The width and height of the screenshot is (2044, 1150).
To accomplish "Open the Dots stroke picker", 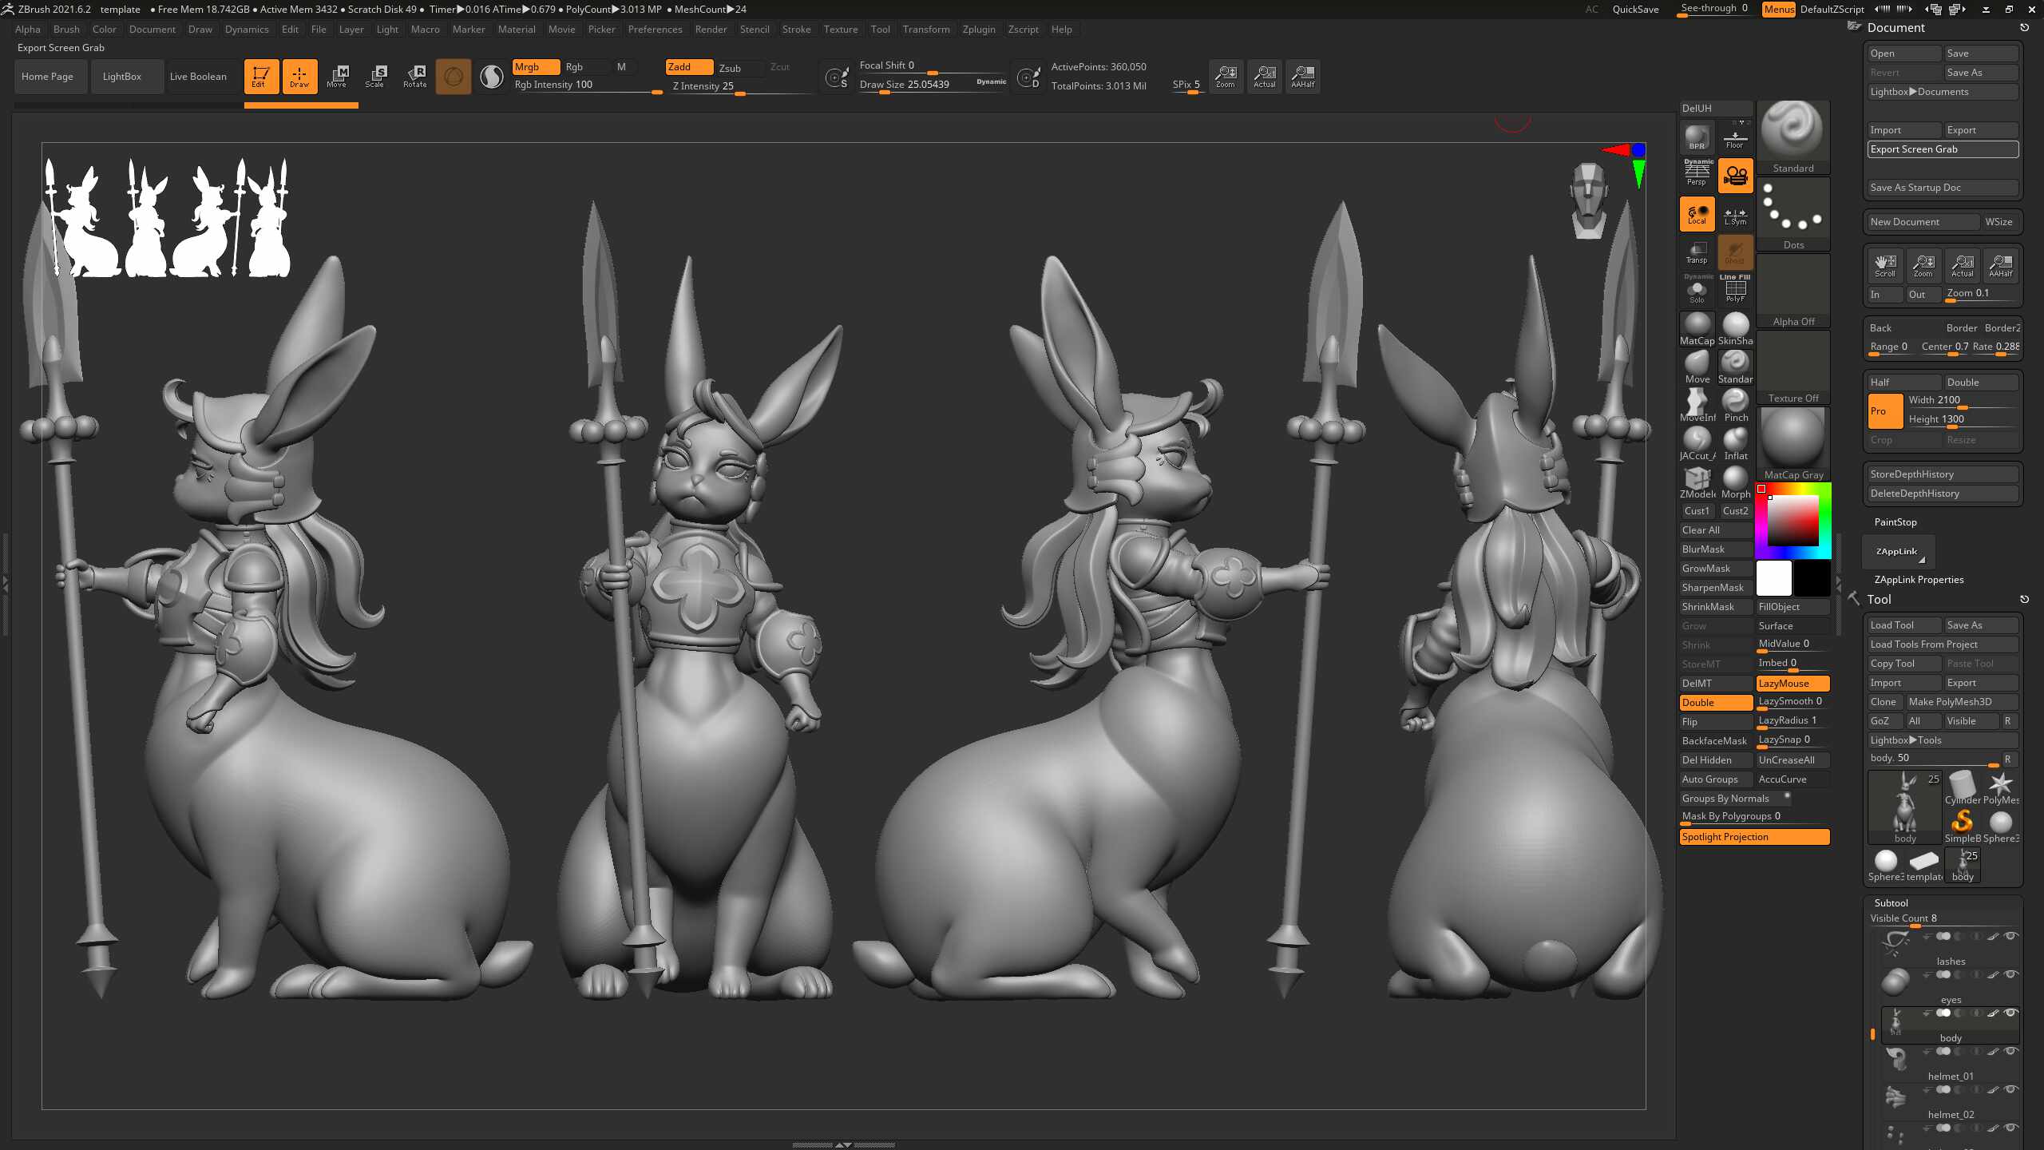I will pyautogui.click(x=1792, y=214).
